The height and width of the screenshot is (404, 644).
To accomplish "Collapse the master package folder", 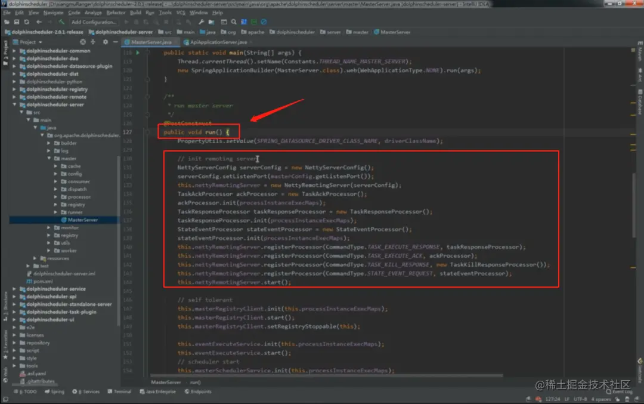I will (x=49, y=158).
